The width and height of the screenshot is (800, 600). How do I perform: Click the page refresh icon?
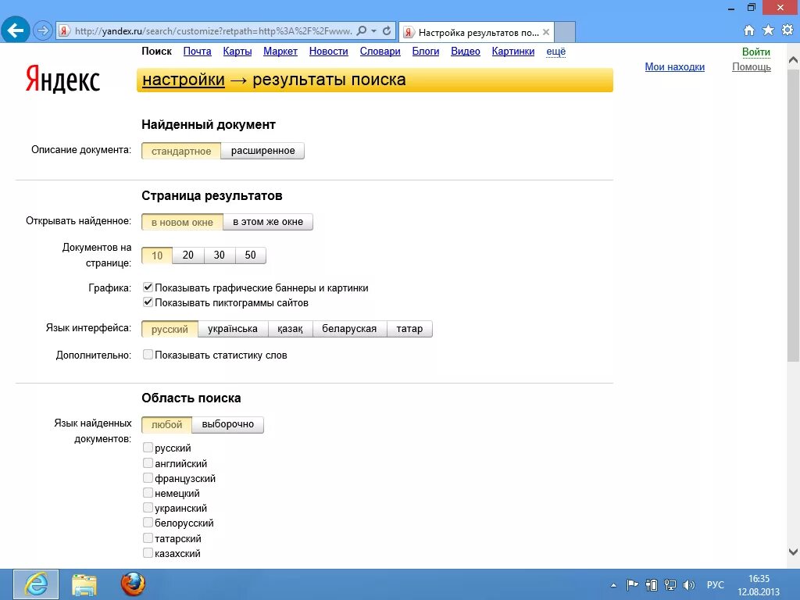point(387,30)
